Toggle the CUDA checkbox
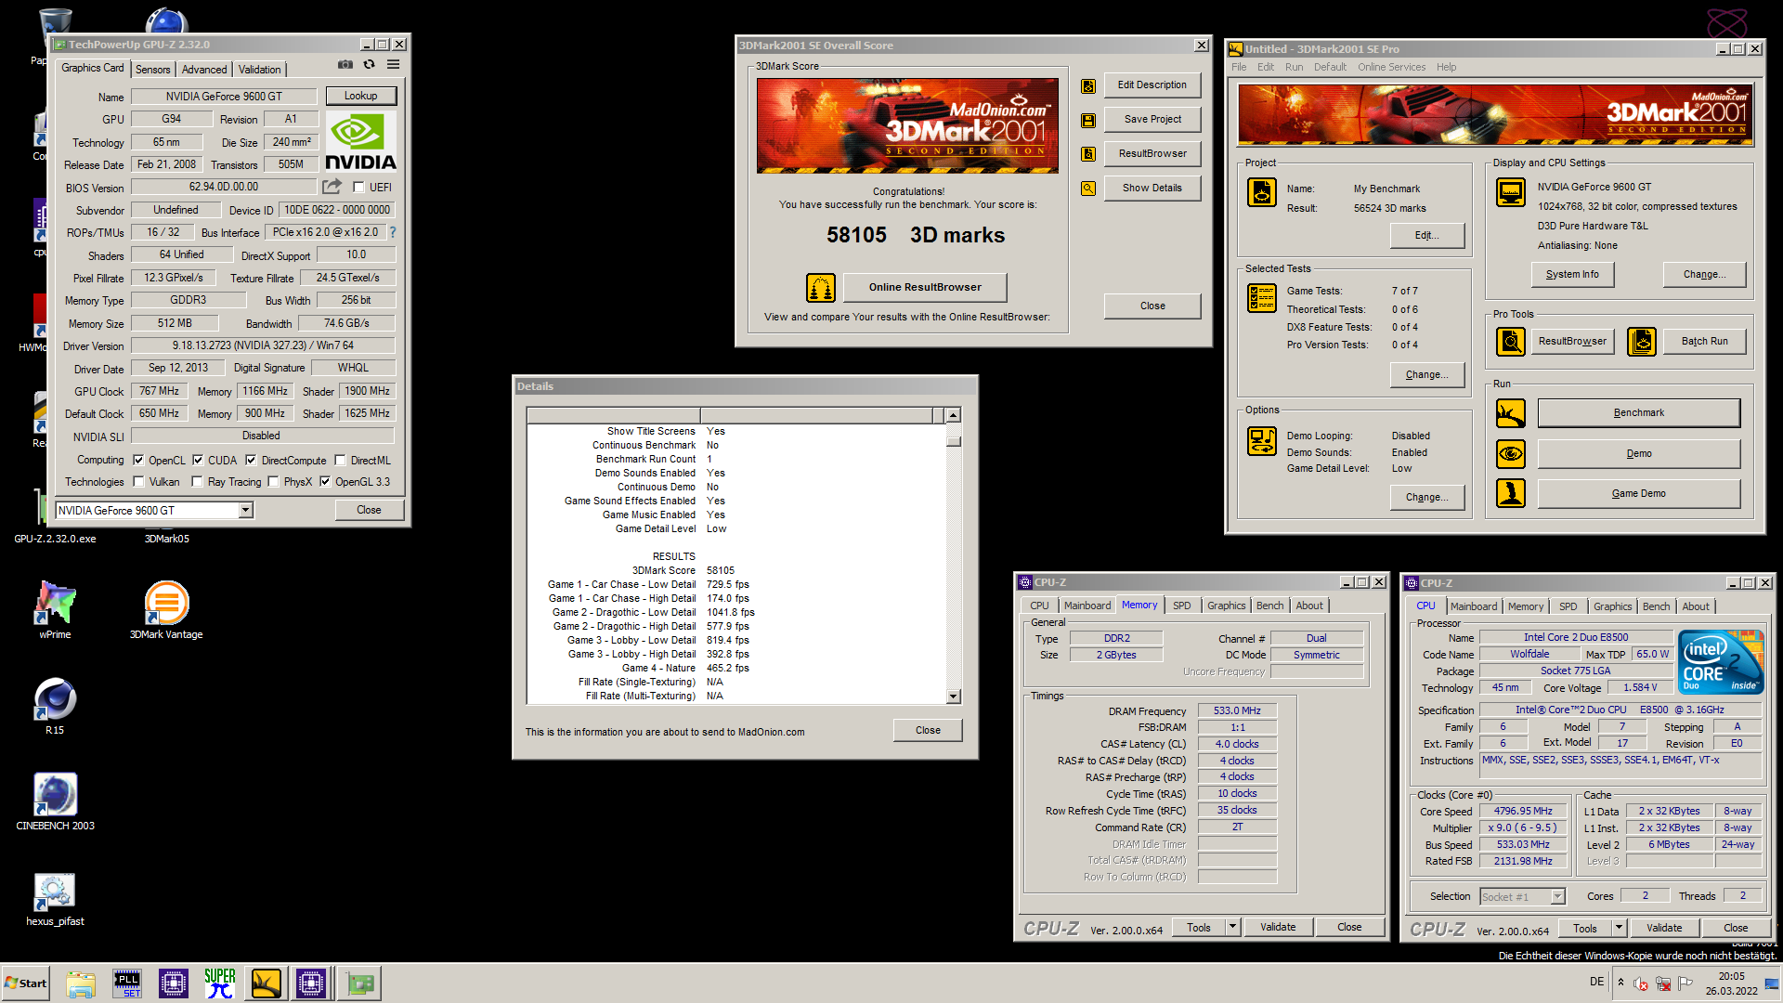The height and width of the screenshot is (1003, 1783). pyautogui.click(x=198, y=461)
